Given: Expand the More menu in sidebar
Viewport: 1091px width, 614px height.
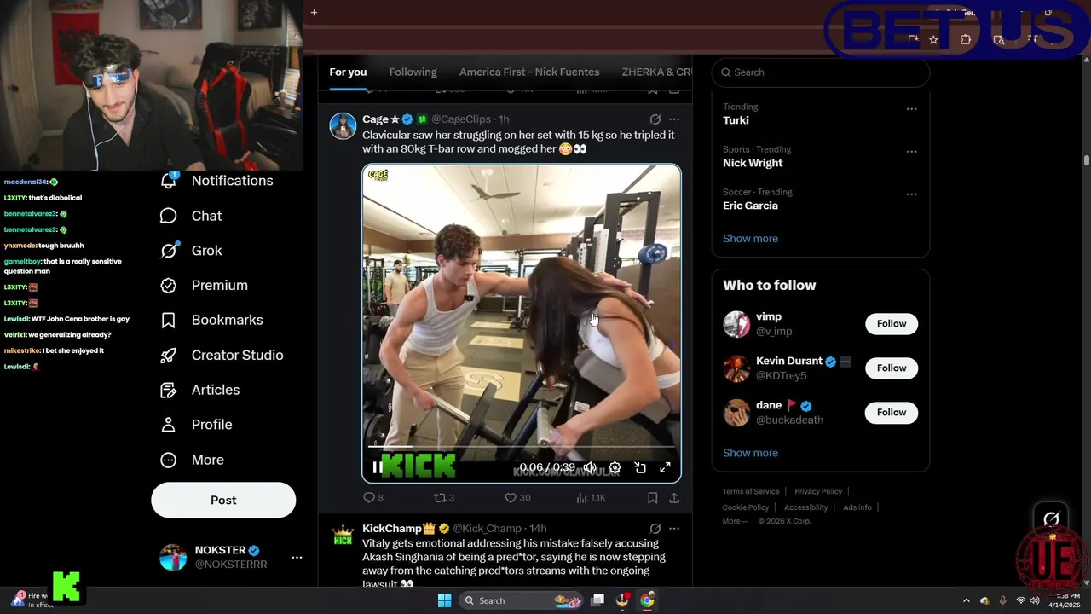Looking at the screenshot, I should tap(192, 460).
